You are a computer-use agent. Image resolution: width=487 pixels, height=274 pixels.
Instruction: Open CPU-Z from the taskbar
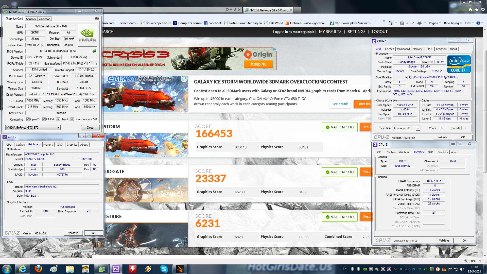(x=116, y=269)
